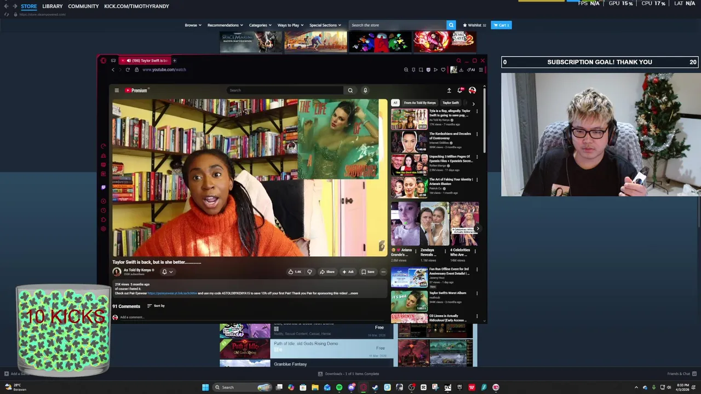Click the YouTube search magnifier button
The width and height of the screenshot is (701, 394).
point(350,90)
